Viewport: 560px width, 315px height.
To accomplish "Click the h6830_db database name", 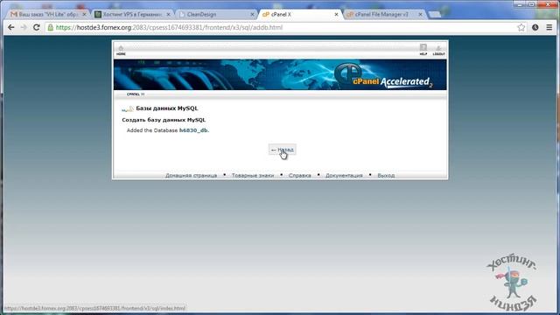I will click(193, 130).
